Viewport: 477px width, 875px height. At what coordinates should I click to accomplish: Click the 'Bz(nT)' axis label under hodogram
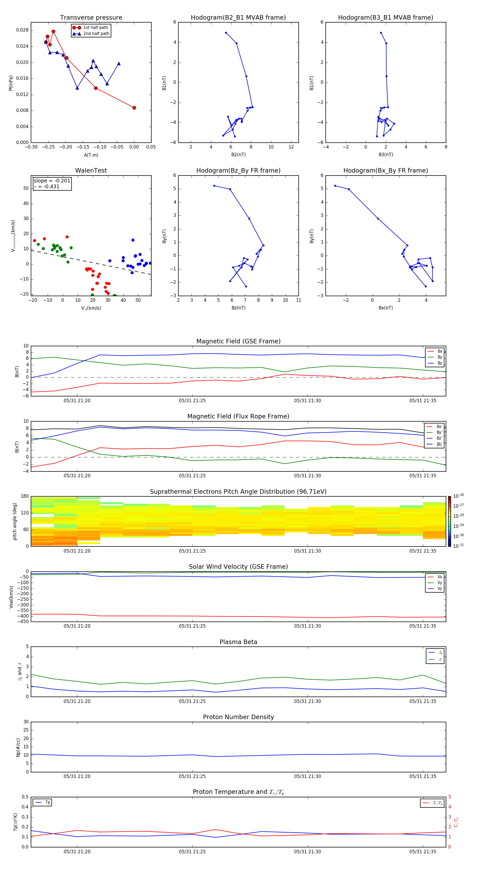[x=238, y=308]
